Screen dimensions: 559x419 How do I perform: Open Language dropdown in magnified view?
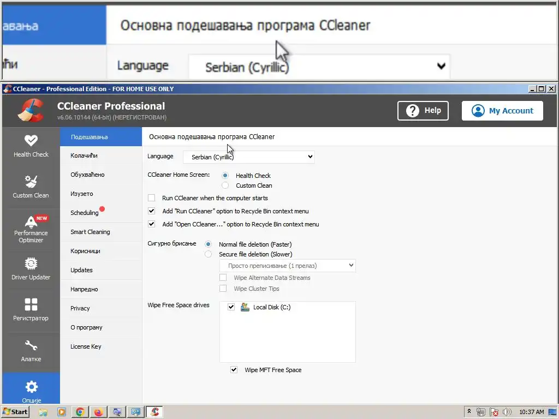pyautogui.click(x=319, y=66)
